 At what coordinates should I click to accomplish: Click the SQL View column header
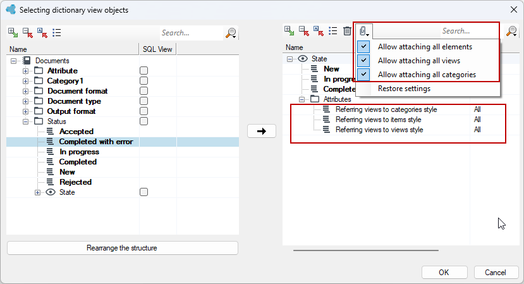(157, 49)
